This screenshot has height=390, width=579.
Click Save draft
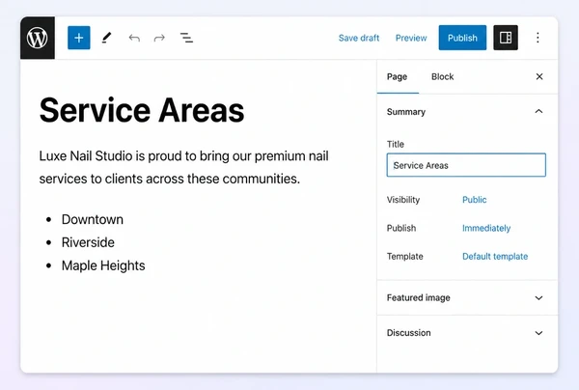(x=359, y=38)
